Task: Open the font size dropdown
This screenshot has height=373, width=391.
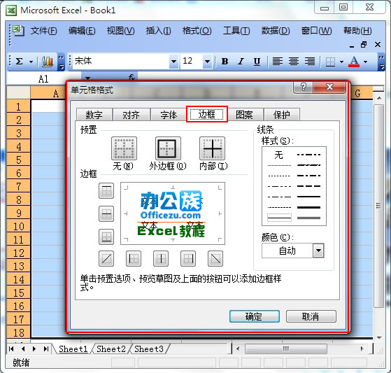Action: click(207, 62)
